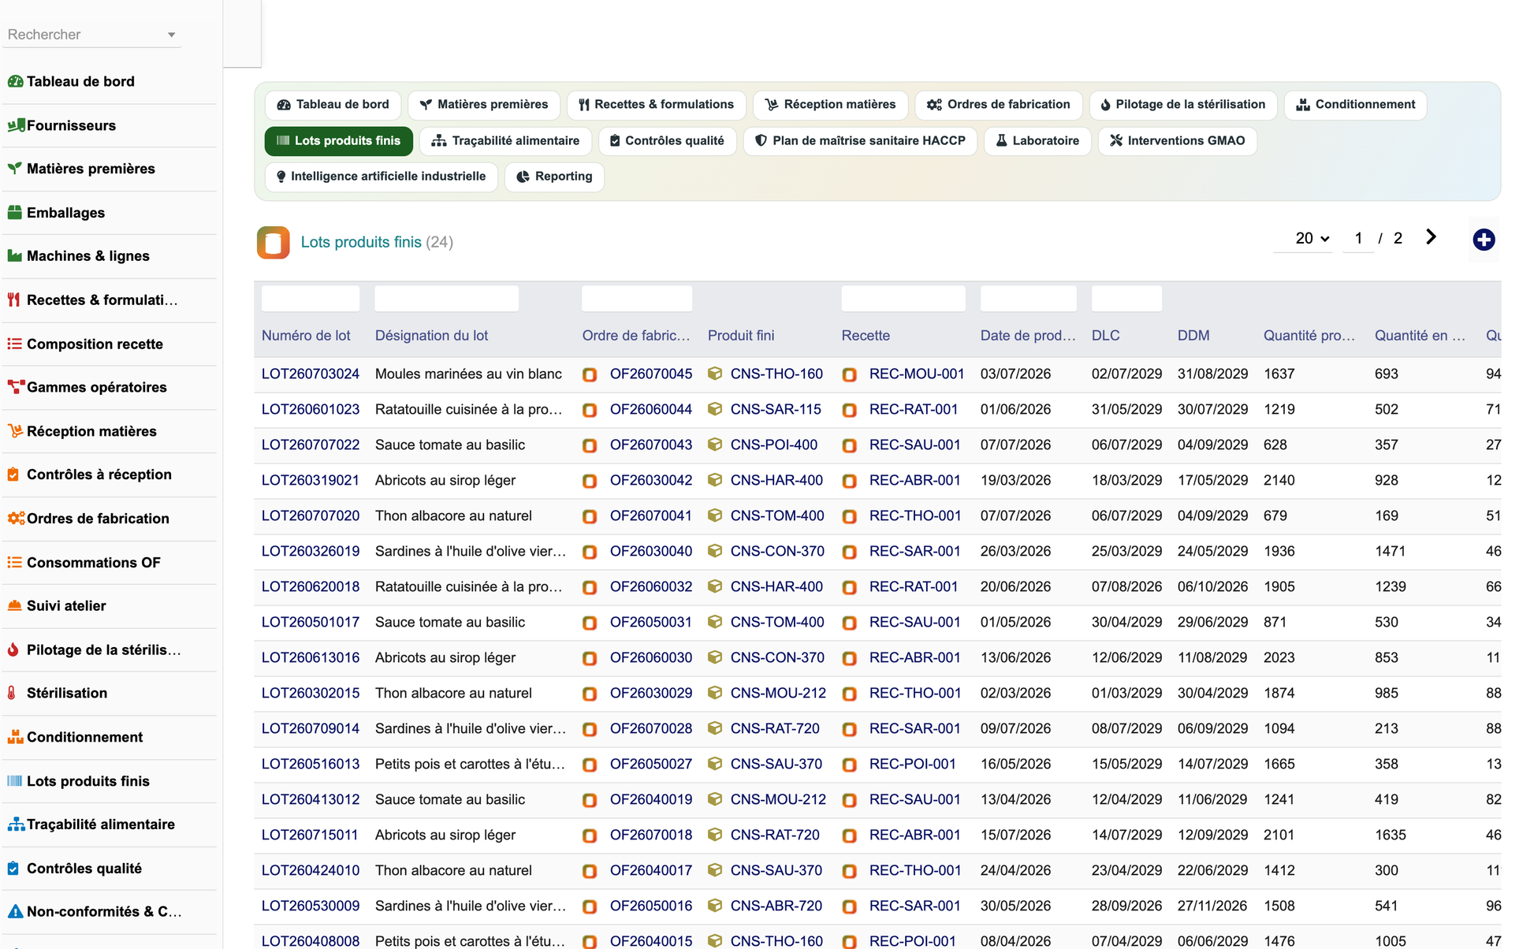Click the Machines & lignes factory icon
Image resolution: width=1534 pixels, height=949 pixels.
click(15, 256)
